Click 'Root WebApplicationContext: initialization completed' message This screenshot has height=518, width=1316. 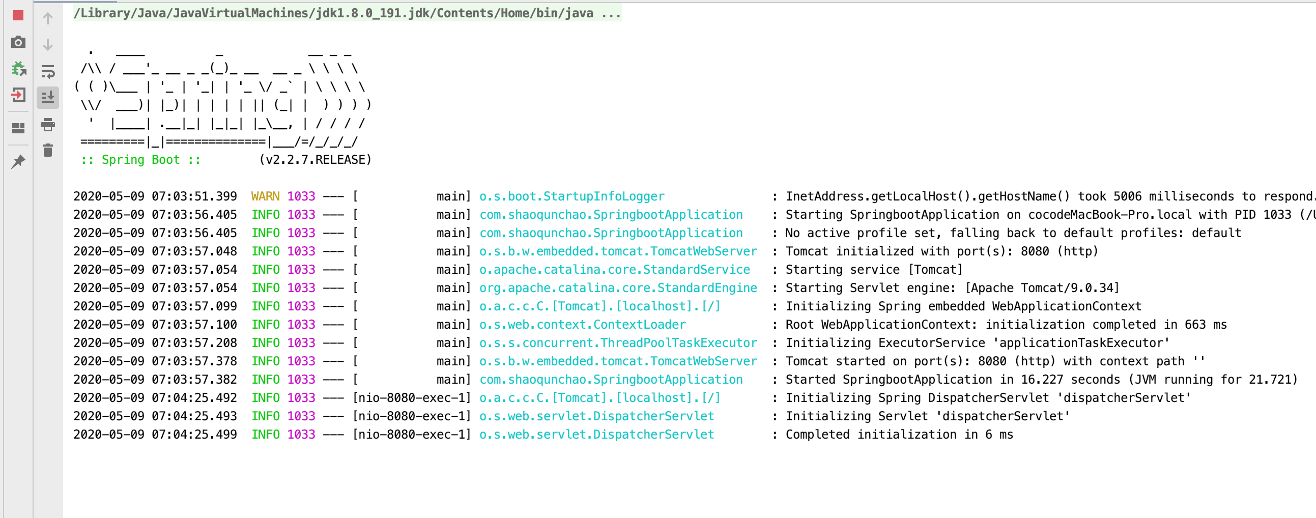(1006, 325)
